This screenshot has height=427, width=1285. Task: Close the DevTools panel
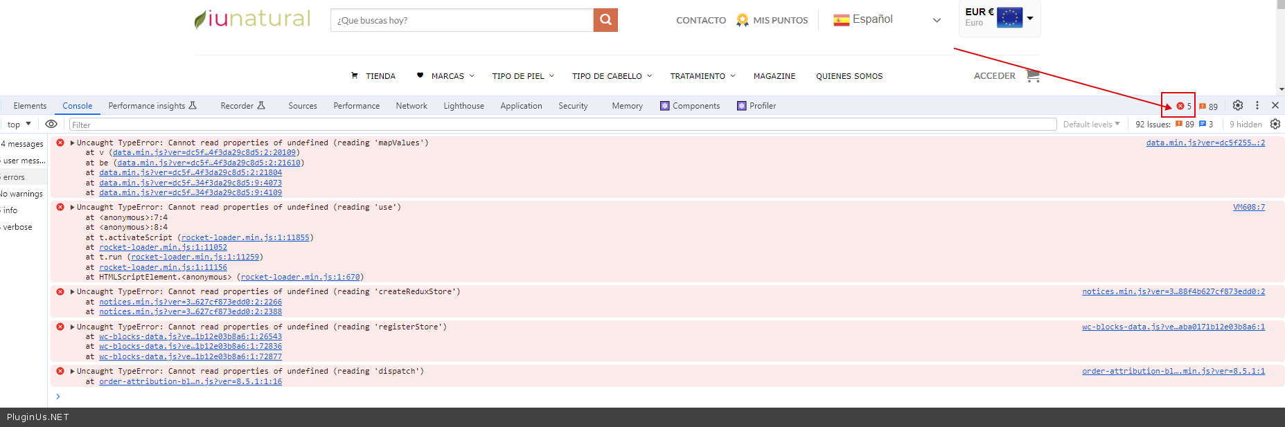click(x=1275, y=105)
